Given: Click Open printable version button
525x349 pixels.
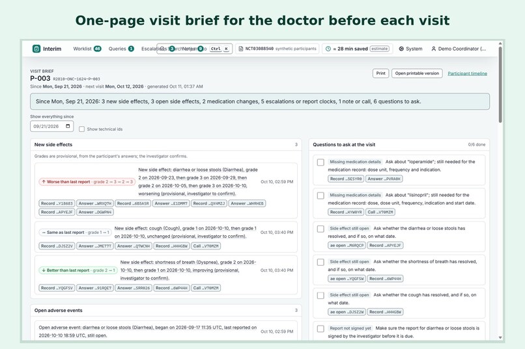Looking at the screenshot, I should pos(417,73).
